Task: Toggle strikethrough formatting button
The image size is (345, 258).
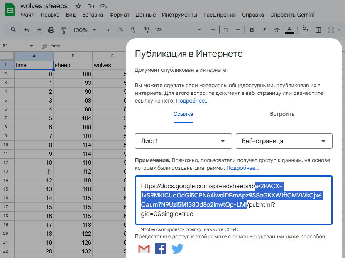Action: pyautogui.click(x=277, y=30)
